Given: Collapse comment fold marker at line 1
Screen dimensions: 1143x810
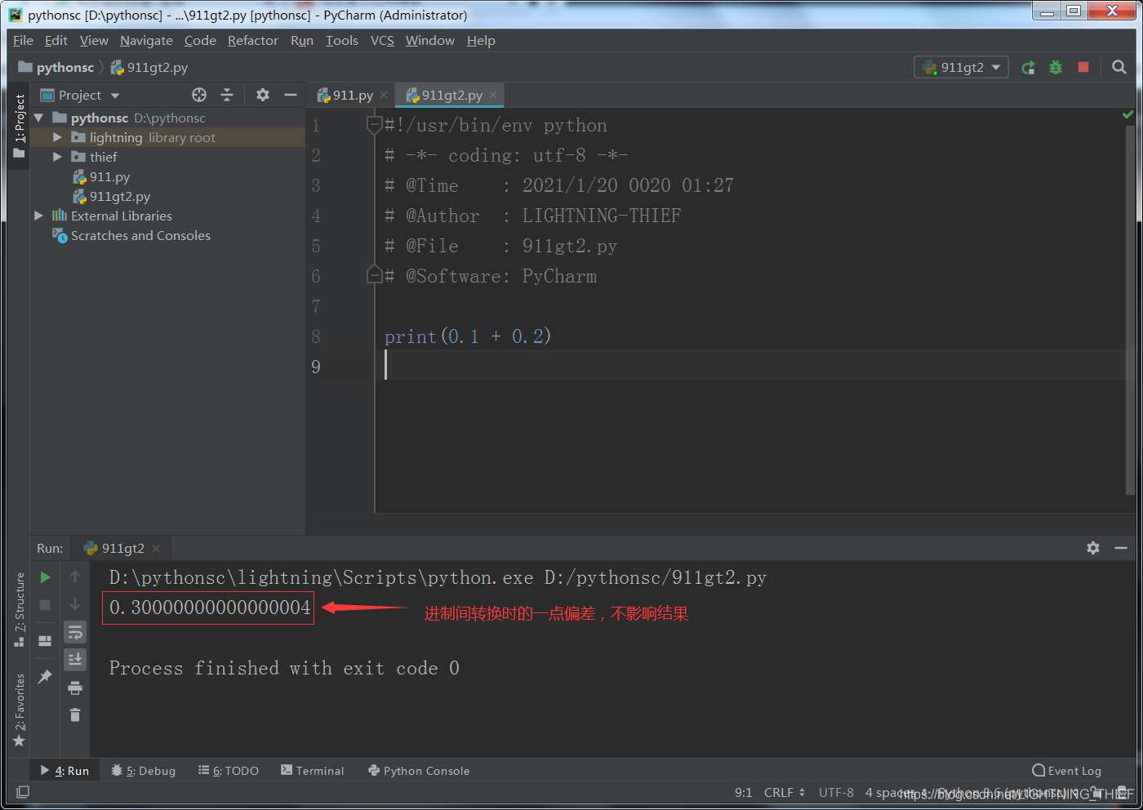Looking at the screenshot, I should (375, 125).
